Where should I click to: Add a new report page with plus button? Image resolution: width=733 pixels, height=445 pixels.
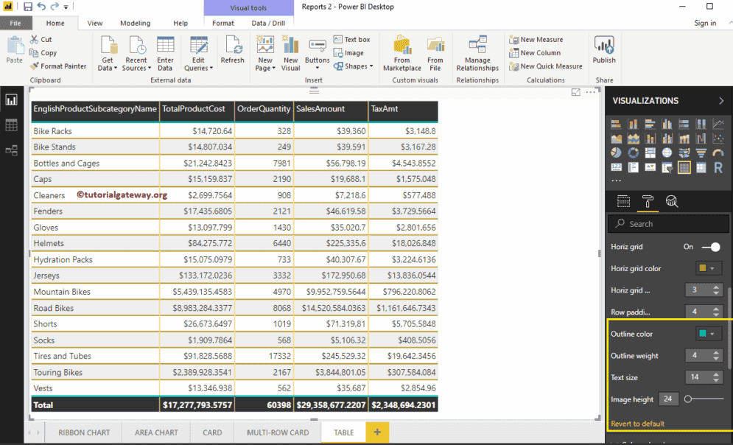click(x=376, y=432)
